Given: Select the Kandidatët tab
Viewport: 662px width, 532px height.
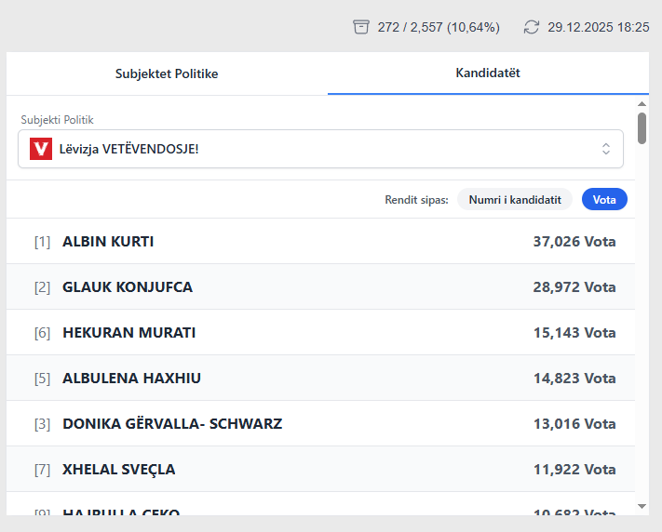Looking at the screenshot, I should pyautogui.click(x=487, y=73).
